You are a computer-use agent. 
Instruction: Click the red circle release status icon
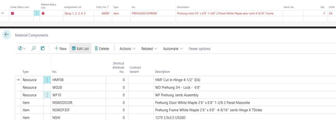(x=43, y=13)
